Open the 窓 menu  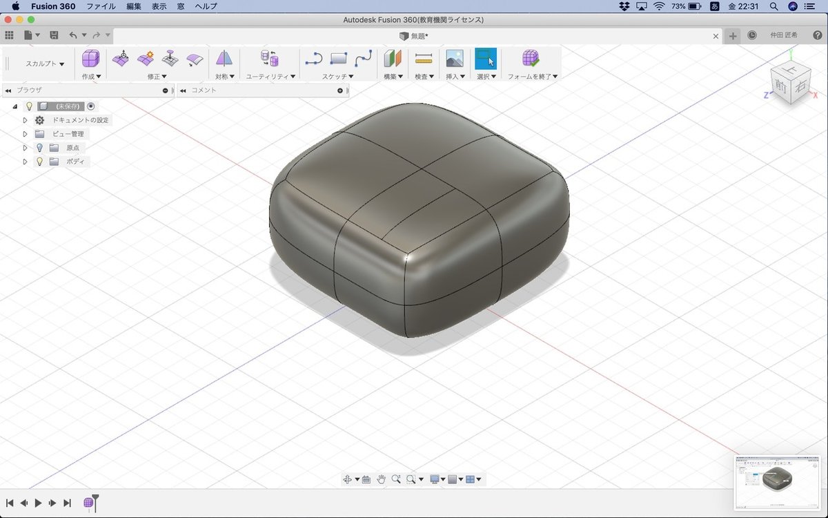coord(181,6)
